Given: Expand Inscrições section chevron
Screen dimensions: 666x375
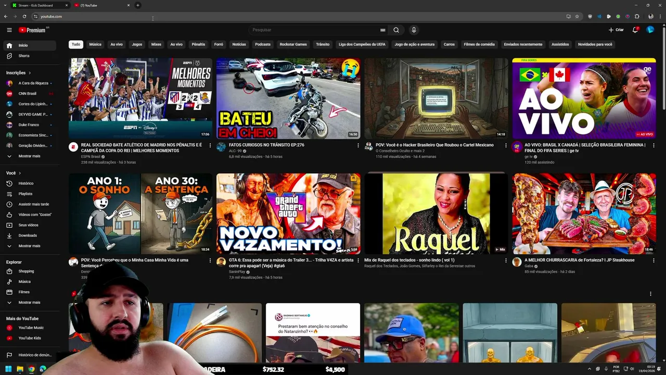Looking at the screenshot, I should [x=30, y=73].
